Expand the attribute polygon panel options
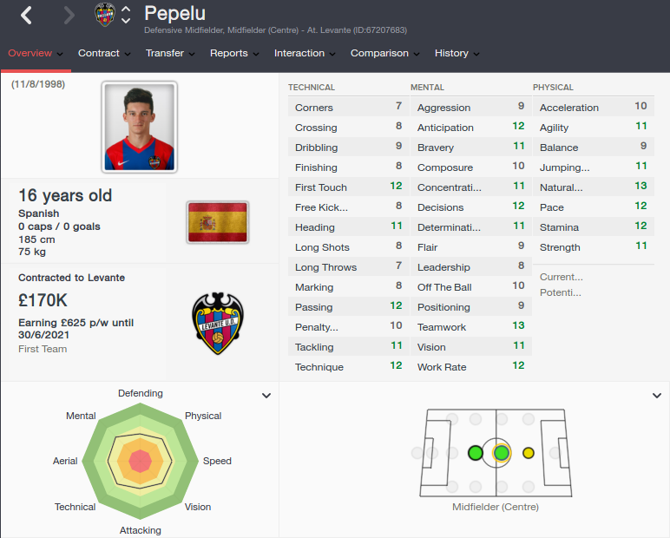Image resolution: width=670 pixels, height=538 pixels. 266,396
